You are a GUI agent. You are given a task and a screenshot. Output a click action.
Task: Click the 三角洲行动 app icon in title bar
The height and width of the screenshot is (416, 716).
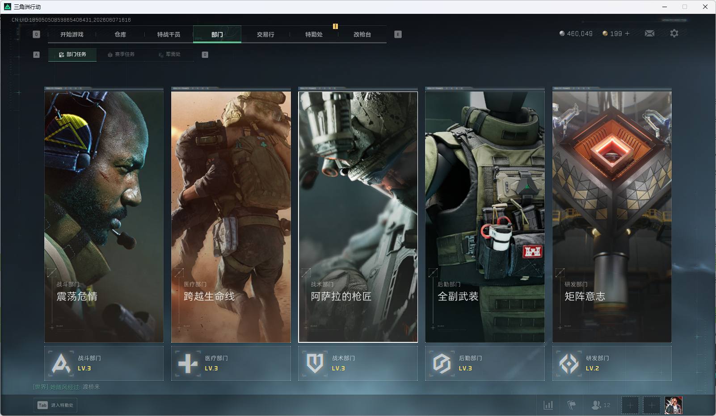click(x=7, y=7)
